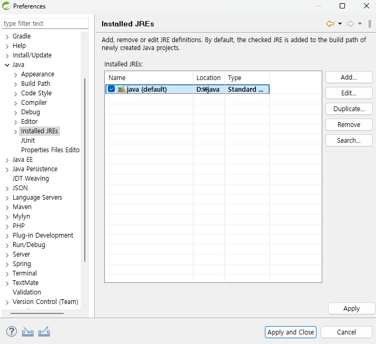Collapse the Java tree node

click(7, 65)
